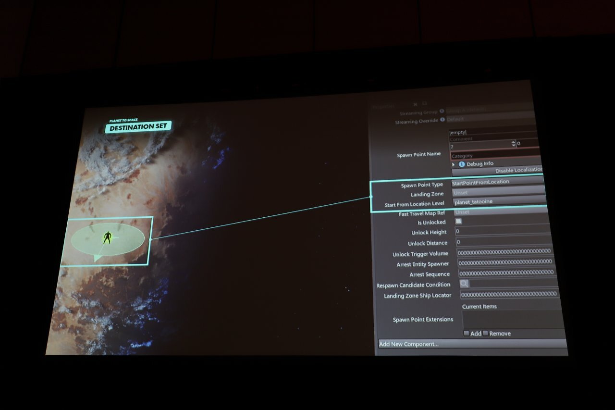Open the Spawn Point Type dropdown
615x410 pixels.
coord(498,182)
